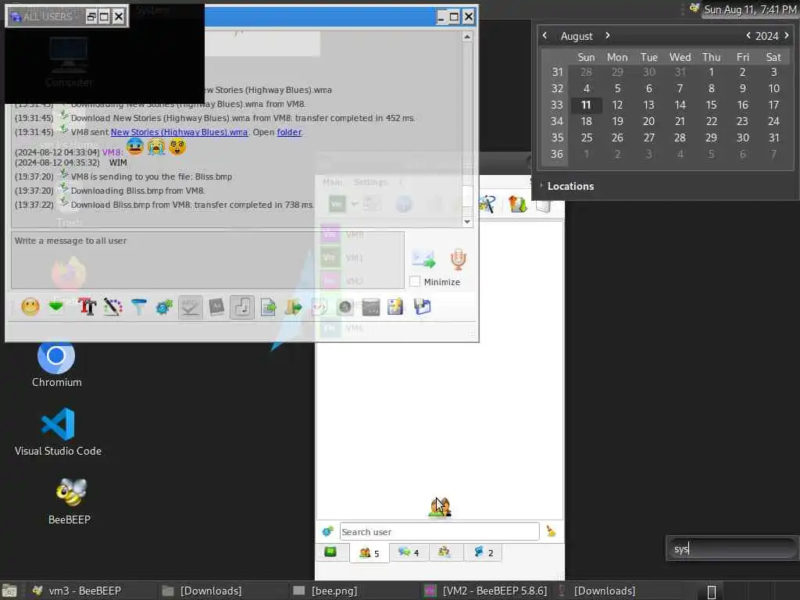Click the send folder arrow icon
Image resolution: width=800 pixels, height=600 pixels.
(x=294, y=306)
